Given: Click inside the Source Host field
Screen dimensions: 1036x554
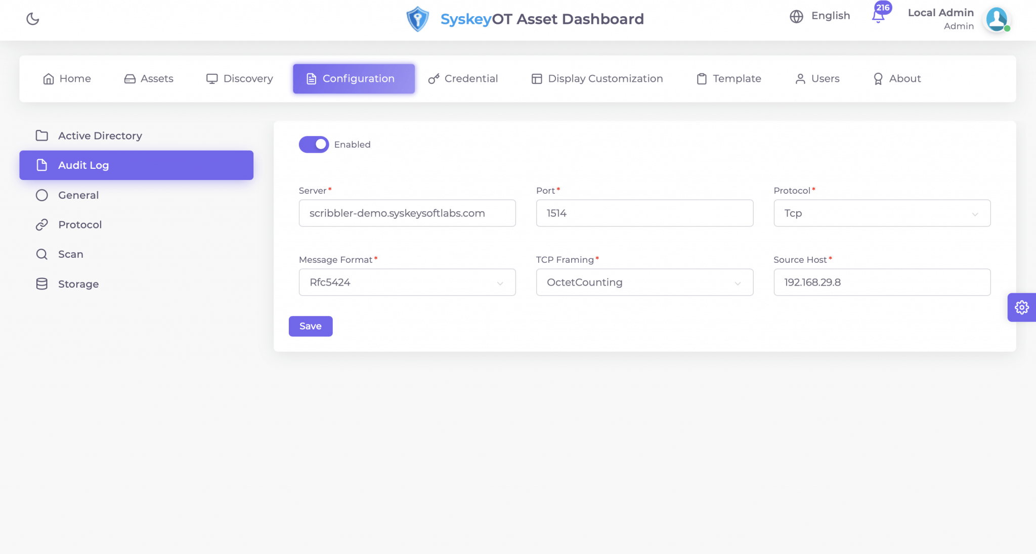Looking at the screenshot, I should 881,282.
